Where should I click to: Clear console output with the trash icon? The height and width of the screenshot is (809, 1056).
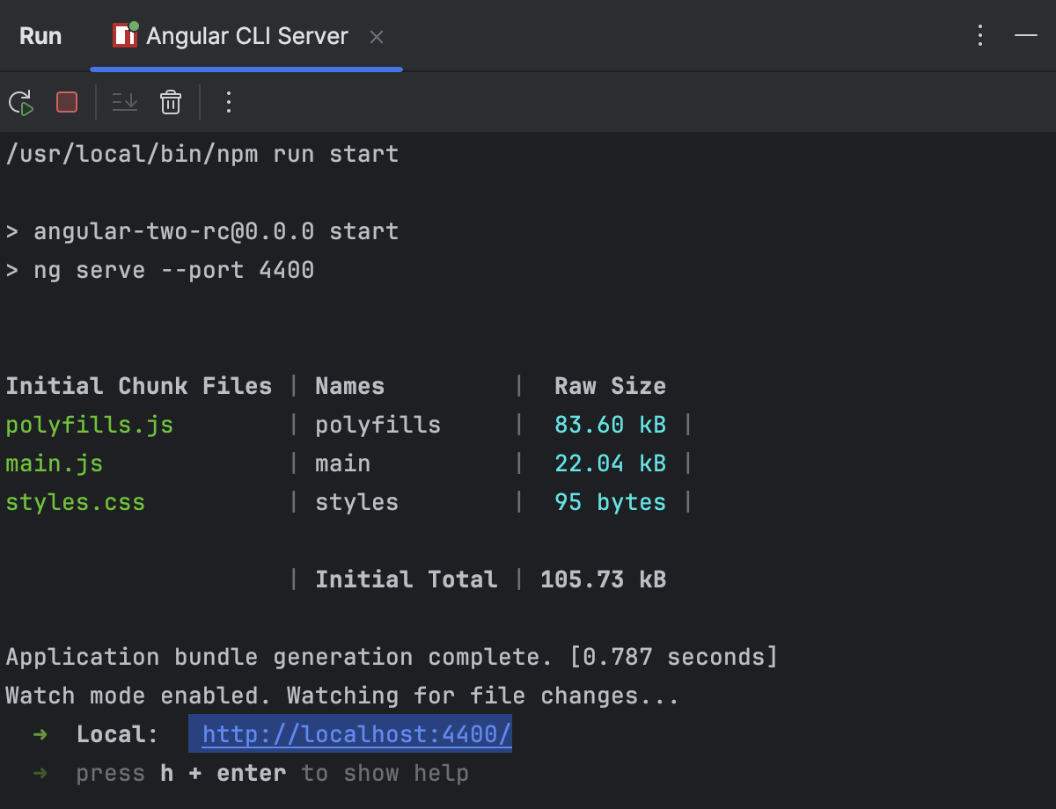(170, 103)
